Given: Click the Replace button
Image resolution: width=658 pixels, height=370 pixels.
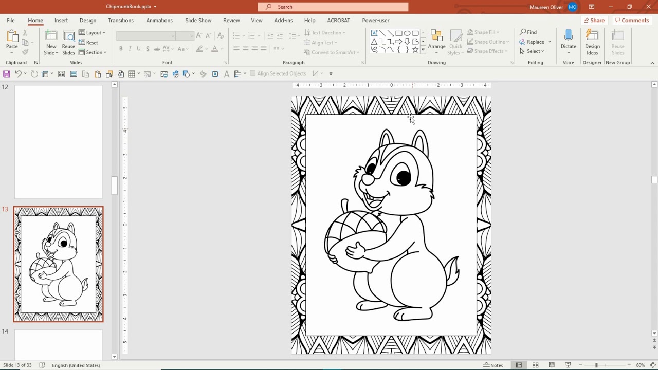Looking at the screenshot, I should [532, 42].
